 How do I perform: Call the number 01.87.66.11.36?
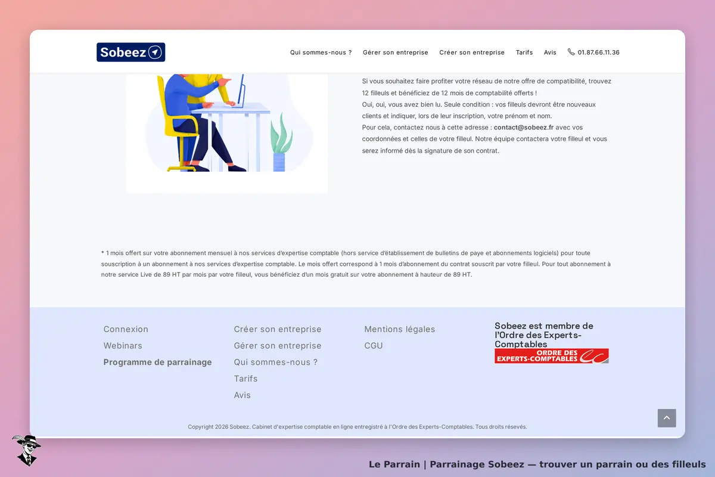point(598,52)
